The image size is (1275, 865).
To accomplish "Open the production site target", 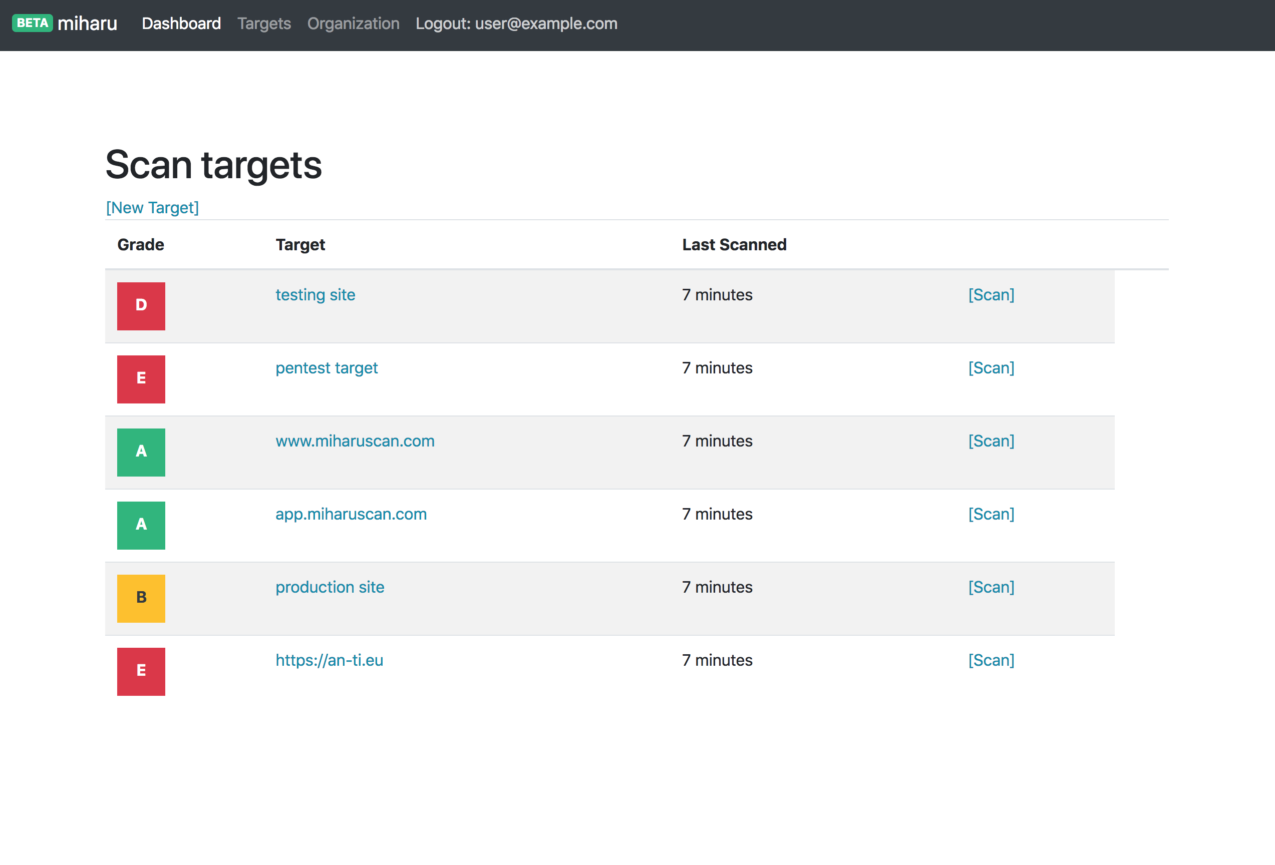I will coord(330,587).
